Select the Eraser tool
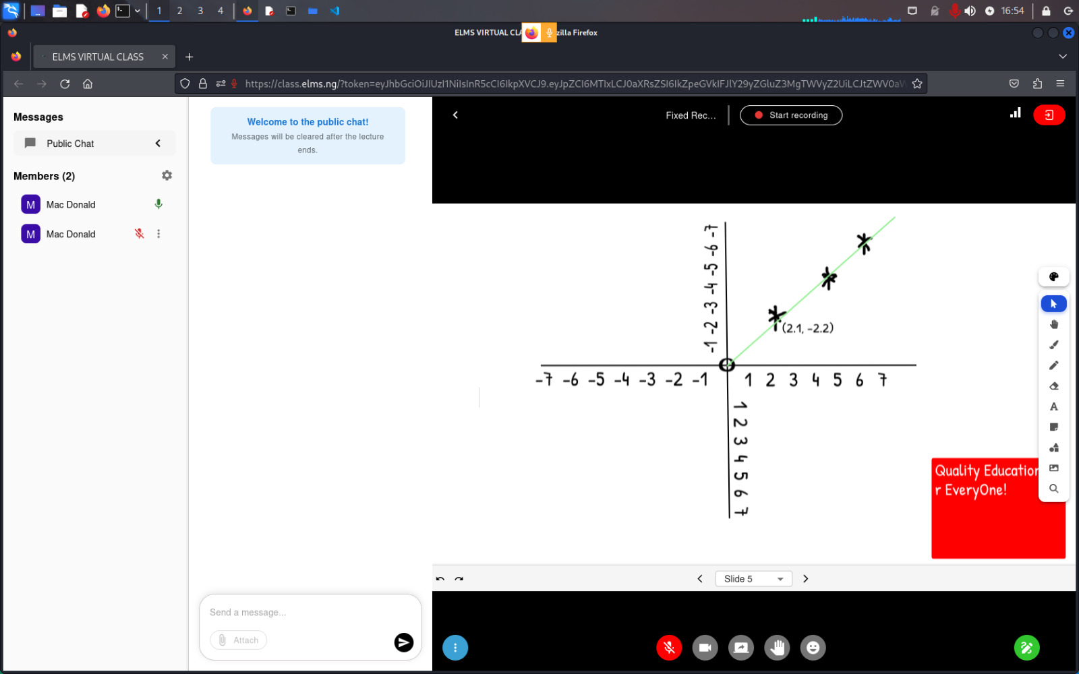The image size is (1079, 674). point(1053,386)
